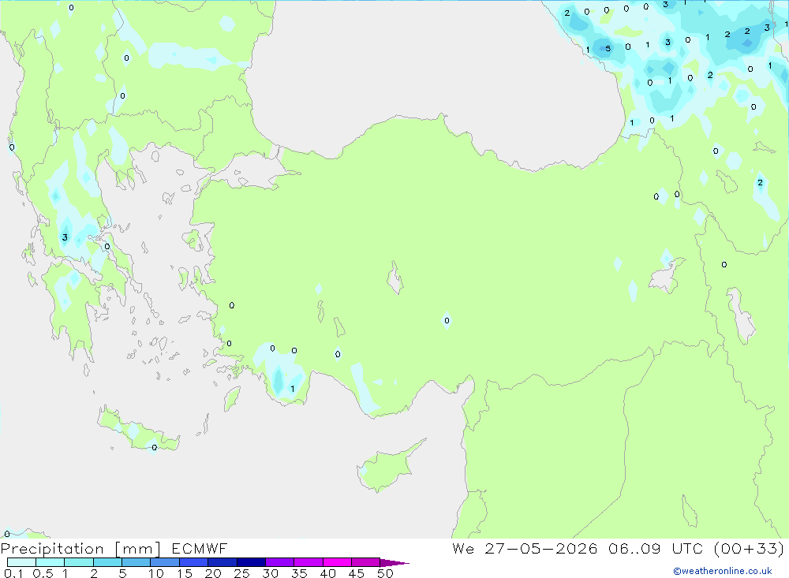Click the lightest cyan 0.1–0.5 mm legend swatch
This screenshot has height=578, width=789.
coord(21,562)
